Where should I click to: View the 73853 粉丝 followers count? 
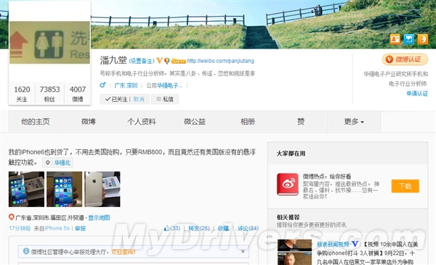(x=49, y=93)
